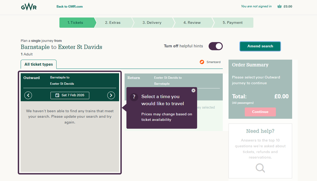Open the All ticket types tab

pyautogui.click(x=39, y=64)
